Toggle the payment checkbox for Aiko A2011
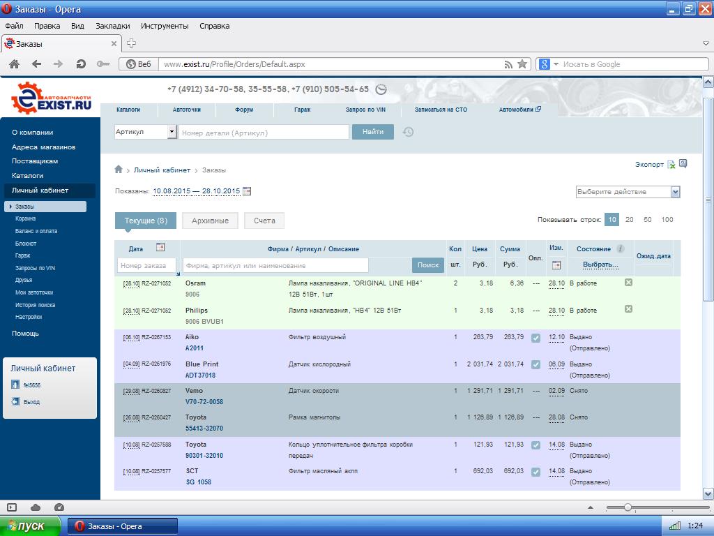The image size is (714, 536). 535,338
